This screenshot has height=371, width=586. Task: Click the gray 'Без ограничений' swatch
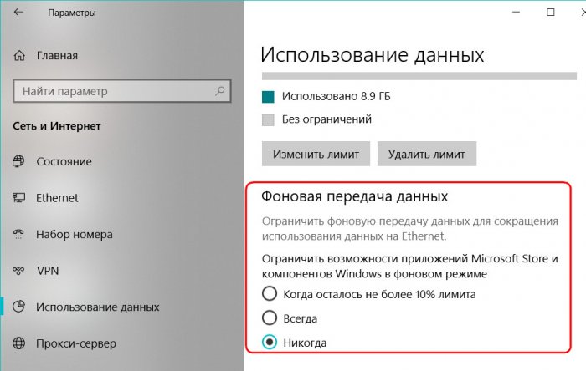click(268, 119)
